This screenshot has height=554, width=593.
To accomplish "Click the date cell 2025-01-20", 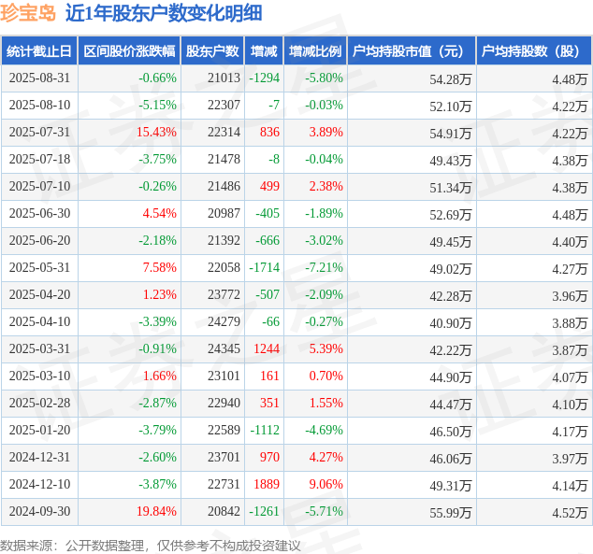I will 39,430.
